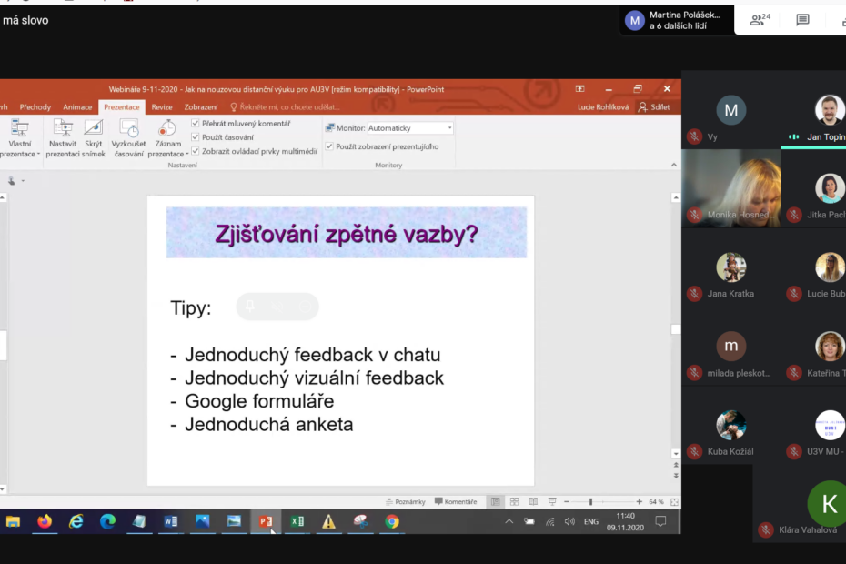Toggle the Použít časování checkbox
This screenshot has height=564, width=846.
point(196,137)
